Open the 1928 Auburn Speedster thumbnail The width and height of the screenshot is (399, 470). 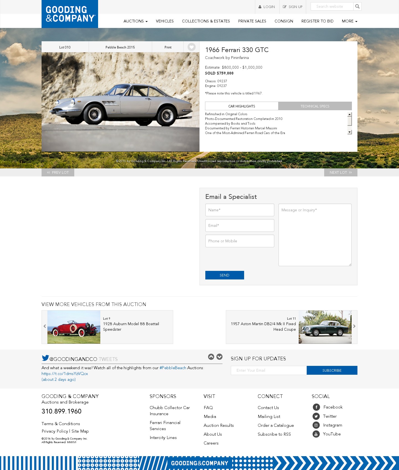[x=74, y=327]
